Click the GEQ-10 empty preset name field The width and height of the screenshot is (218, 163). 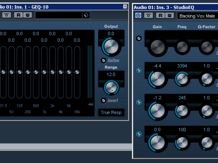pyautogui.click(x=59, y=15)
